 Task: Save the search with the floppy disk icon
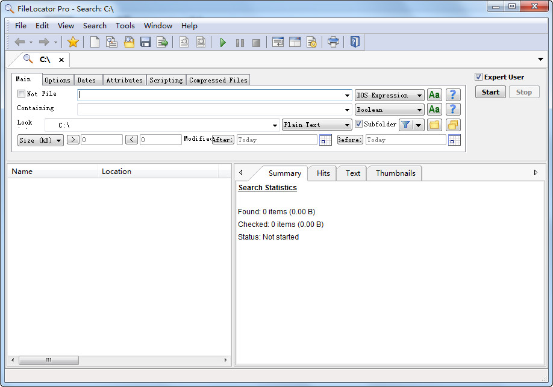(x=145, y=42)
